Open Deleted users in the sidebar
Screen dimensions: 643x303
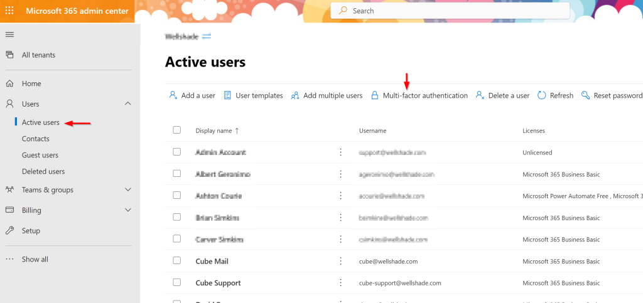[43, 171]
